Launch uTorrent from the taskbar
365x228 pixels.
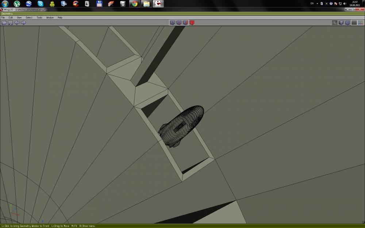click(x=17, y=4)
